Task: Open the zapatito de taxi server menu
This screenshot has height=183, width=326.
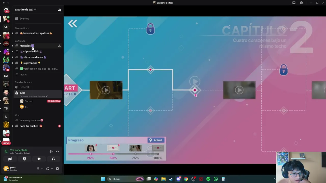Action: point(25,10)
